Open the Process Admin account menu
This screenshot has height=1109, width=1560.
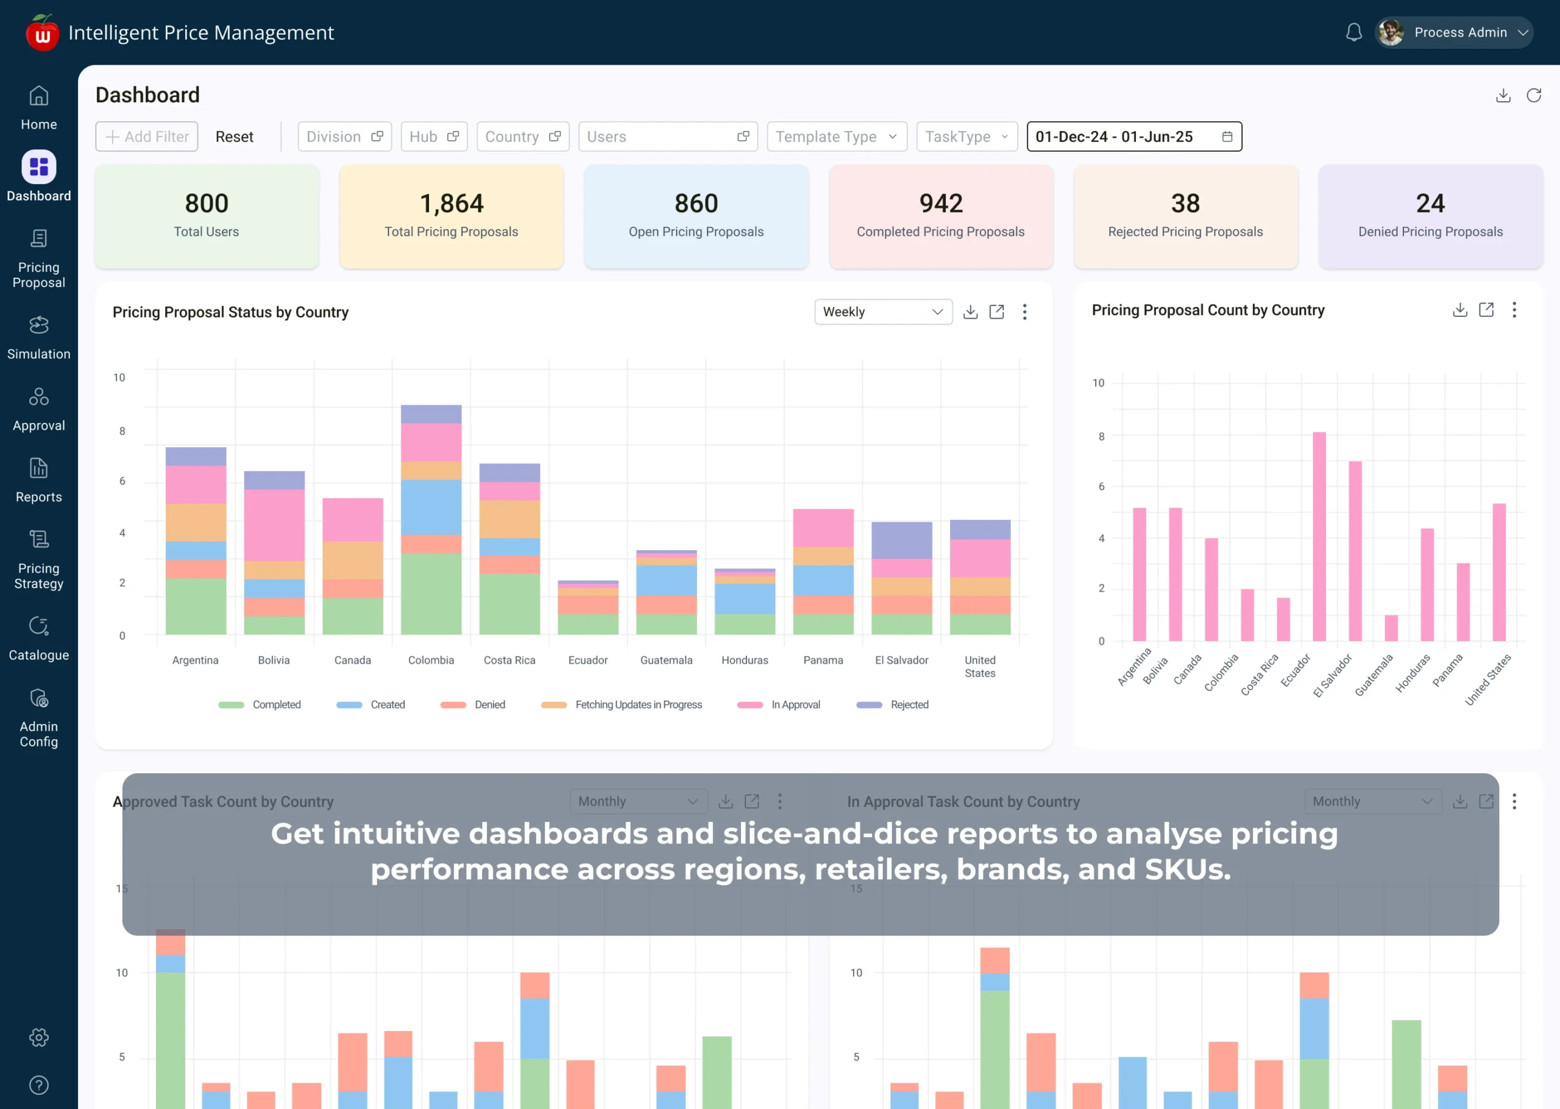pyautogui.click(x=1461, y=32)
